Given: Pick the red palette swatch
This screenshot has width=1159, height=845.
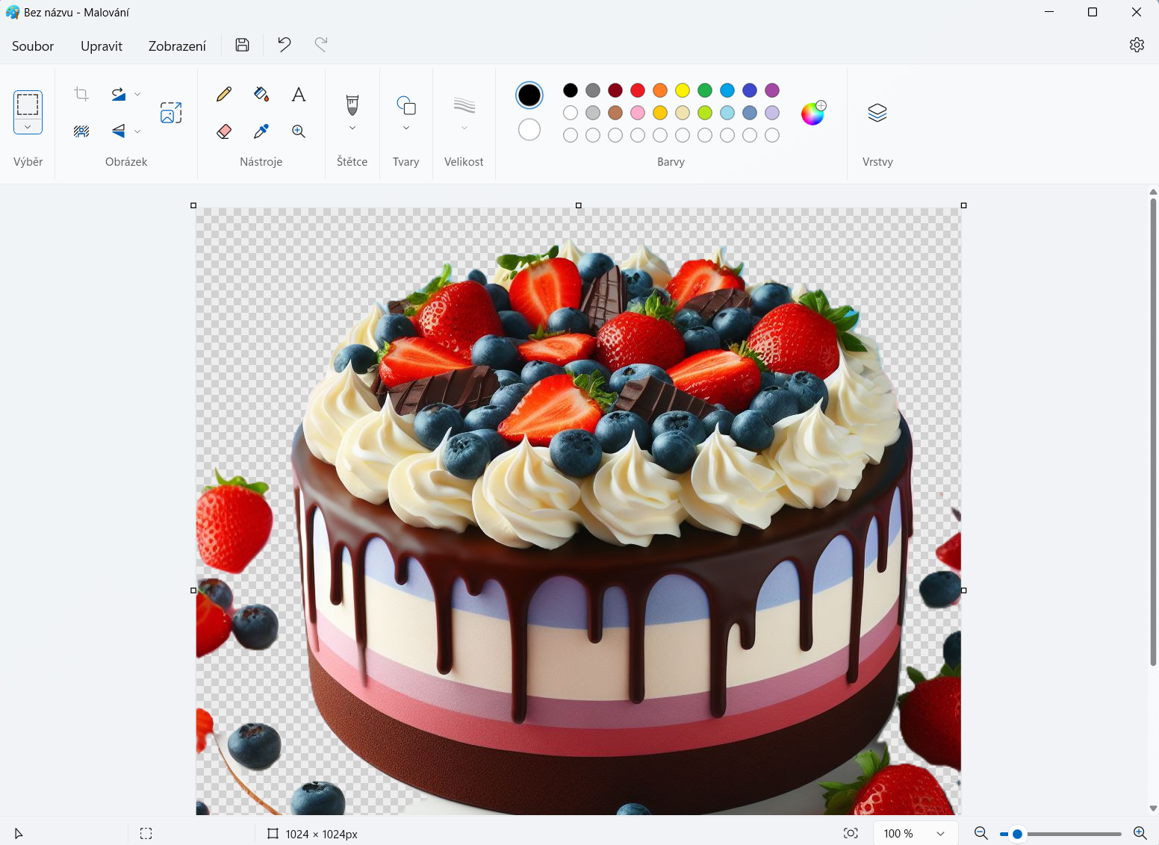Looking at the screenshot, I should click(x=638, y=90).
